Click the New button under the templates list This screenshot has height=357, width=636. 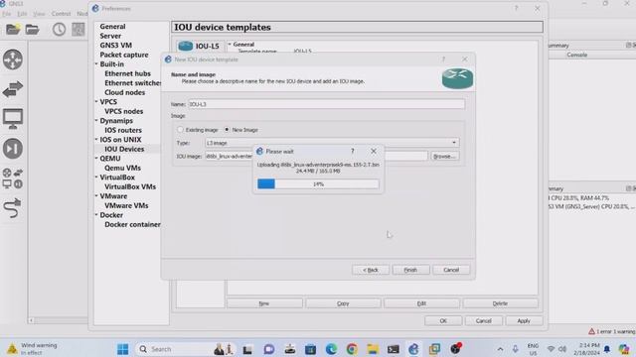point(264,303)
